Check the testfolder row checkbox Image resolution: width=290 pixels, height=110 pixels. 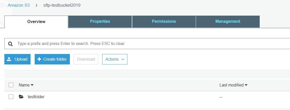pyautogui.click(x=11, y=96)
